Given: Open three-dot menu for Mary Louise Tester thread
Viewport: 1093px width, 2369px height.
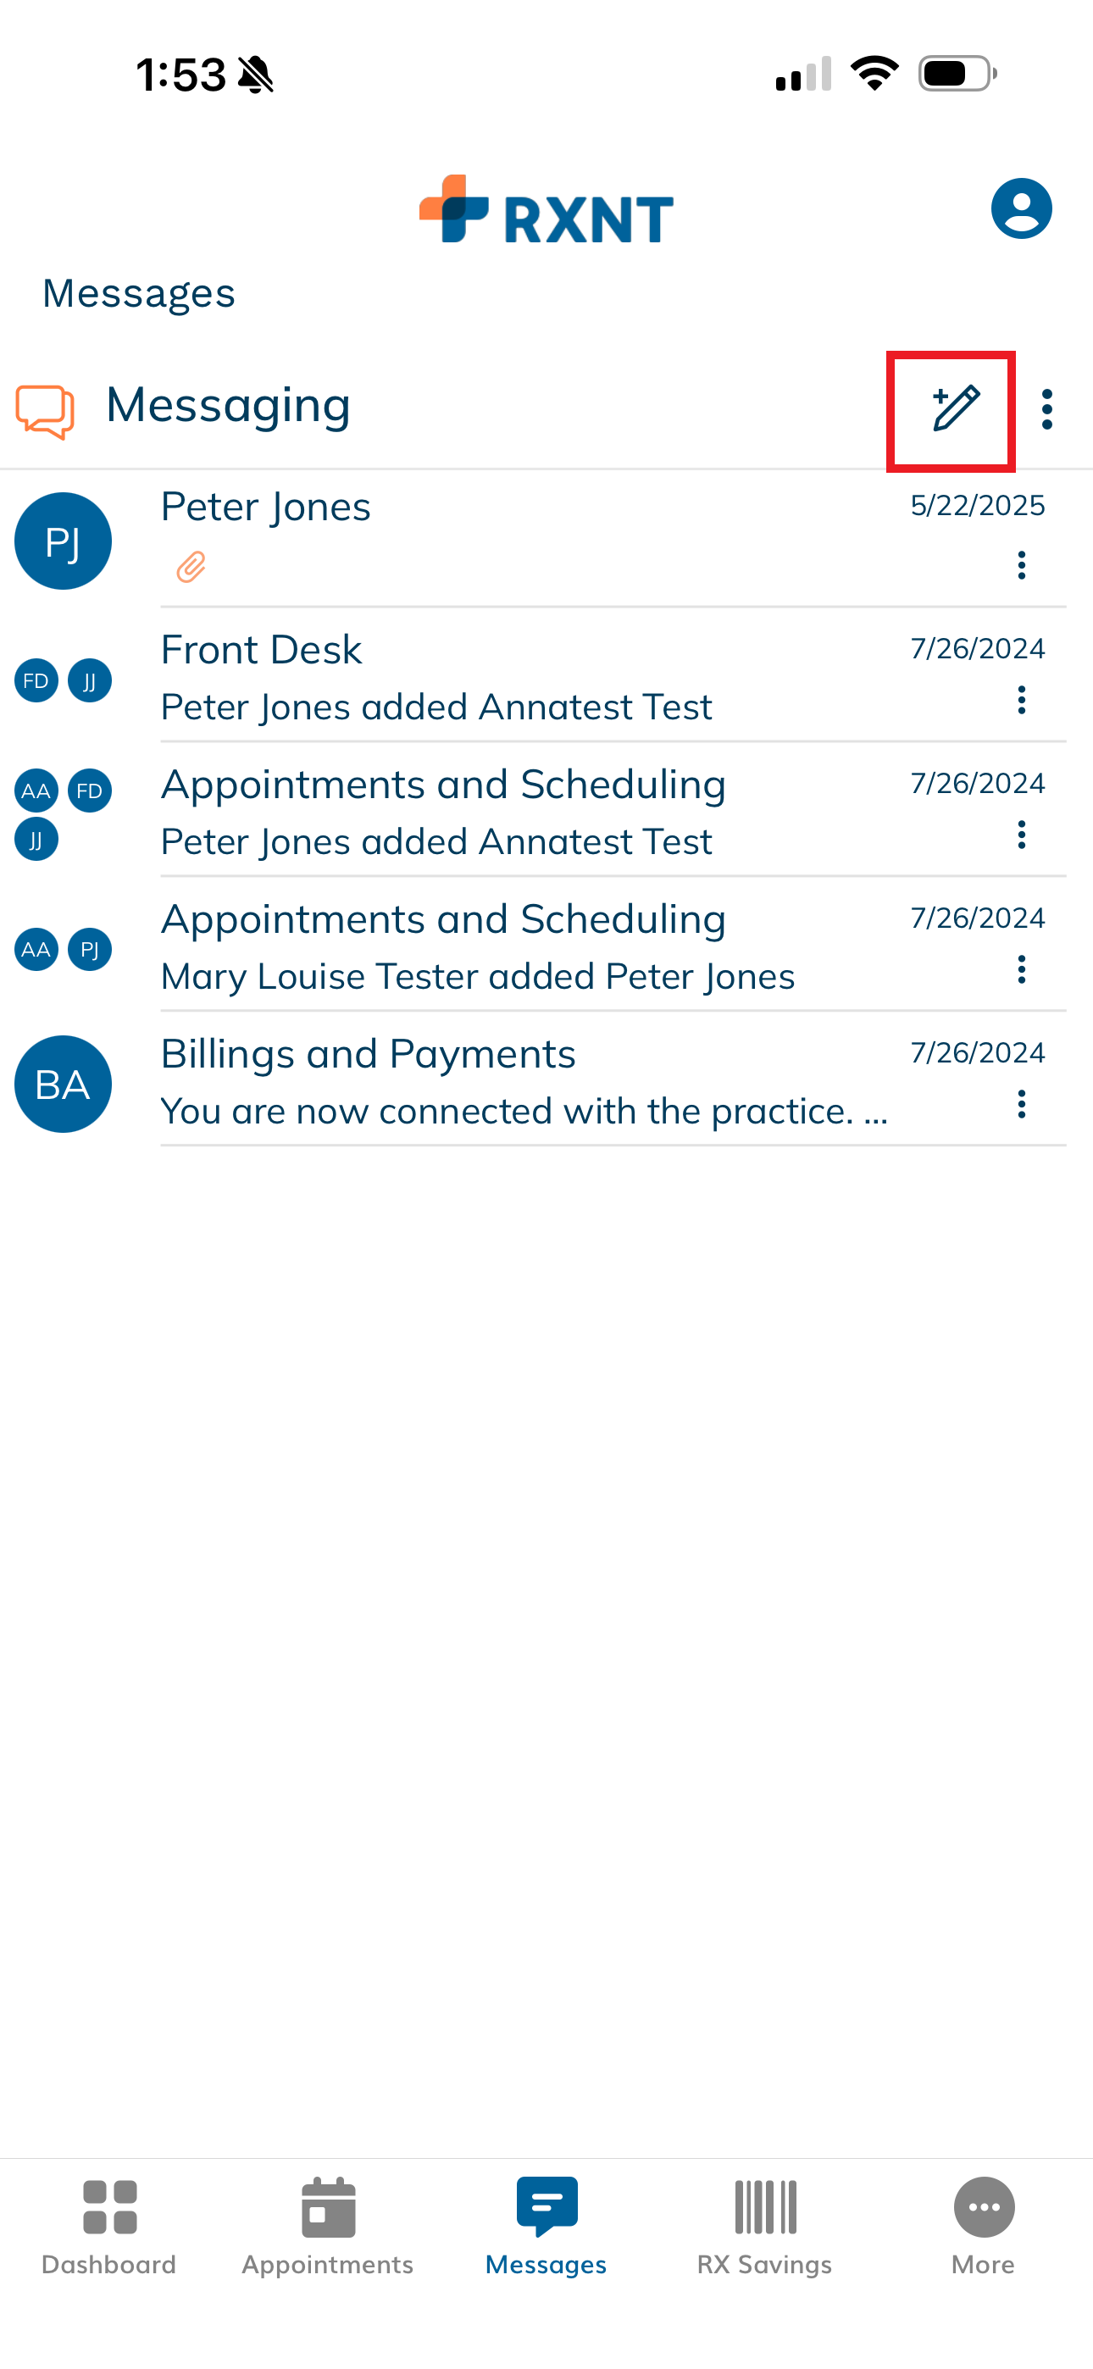Looking at the screenshot, I should click(x=1021, y=969).
